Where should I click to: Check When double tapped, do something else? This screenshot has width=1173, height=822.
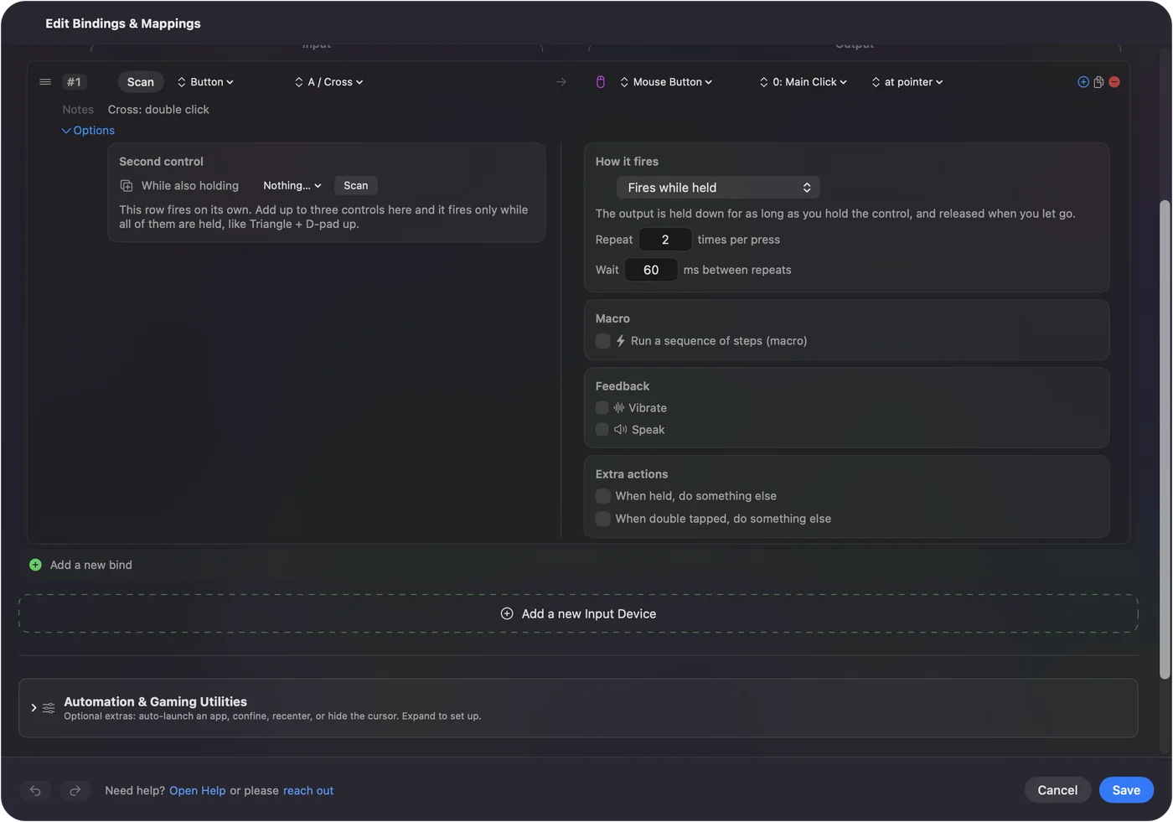click(x=602, y=519)
